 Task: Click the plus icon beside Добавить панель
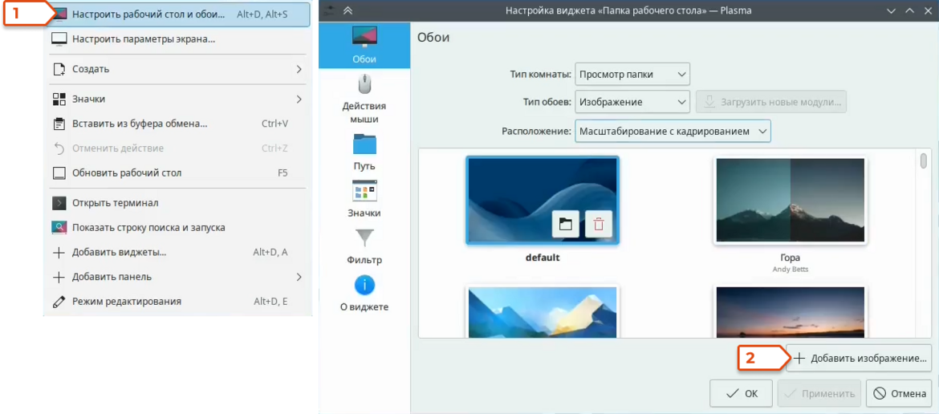coord(59,277)
